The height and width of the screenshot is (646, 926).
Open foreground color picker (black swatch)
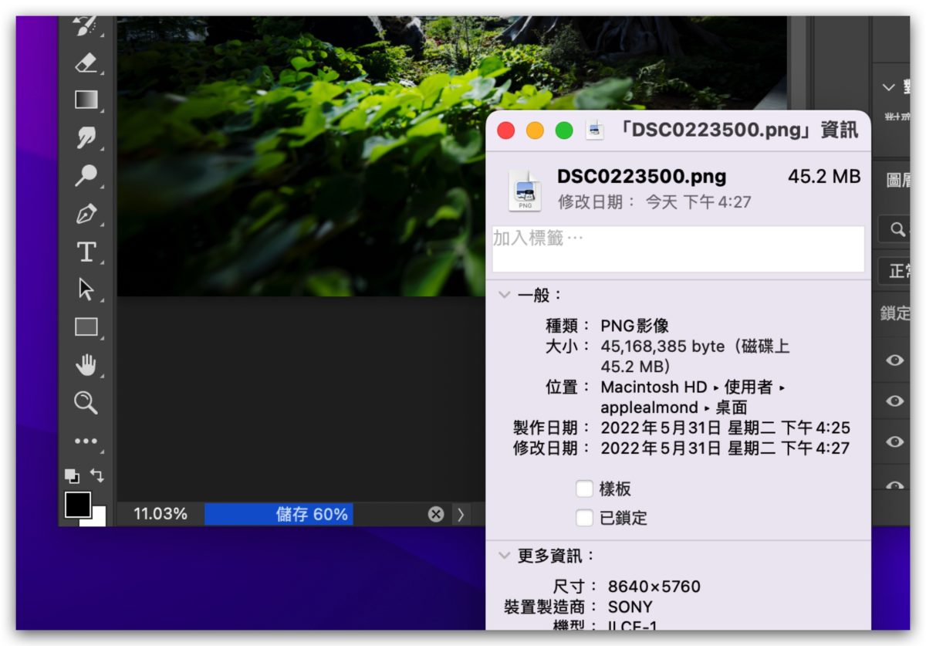78,505
